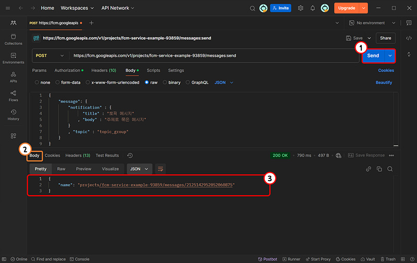Open History in the sidebar
The image size is (417, 263).
click(x=14, y=115)
